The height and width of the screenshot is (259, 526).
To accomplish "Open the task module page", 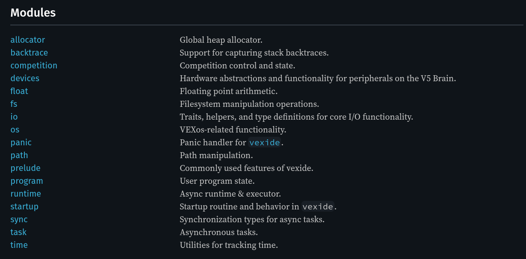I will (18, 232).
